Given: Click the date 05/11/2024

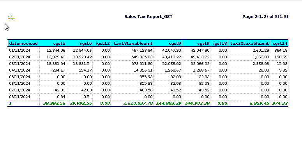Looking at the screenshot, I should [x=19, y=77].
